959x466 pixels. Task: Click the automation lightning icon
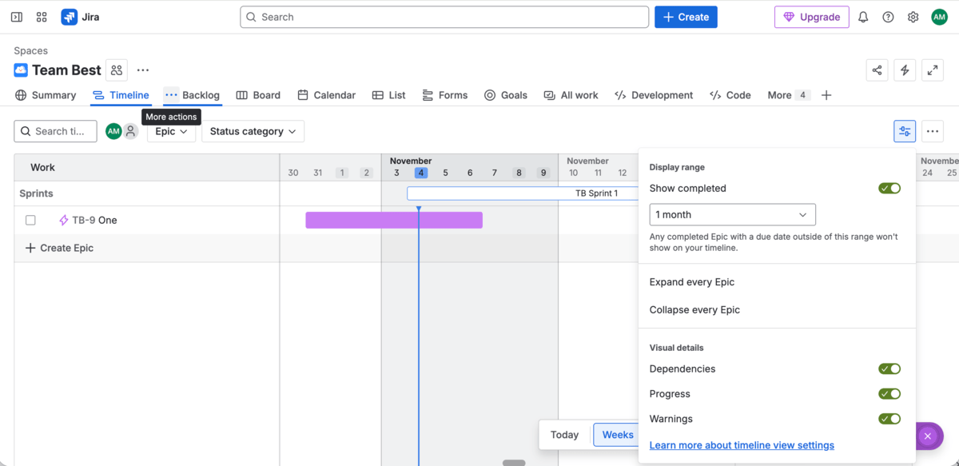pyautogui.click(x=904, y=70)
